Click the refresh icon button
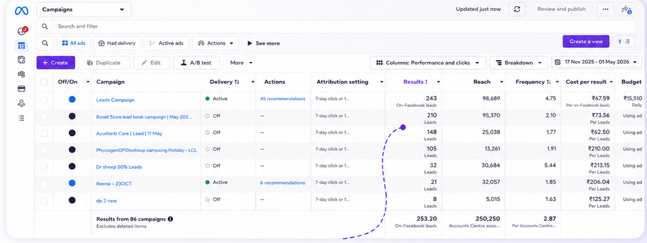The height and width of the screenshot is (243, 647). pyautogui.click(x=517, y=9)
